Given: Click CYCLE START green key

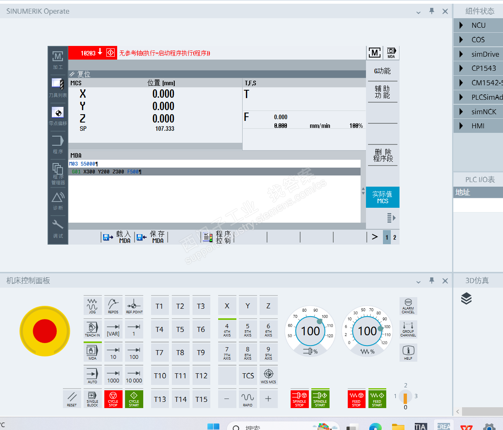Looking at the screenshot, I should coord(134,399).
